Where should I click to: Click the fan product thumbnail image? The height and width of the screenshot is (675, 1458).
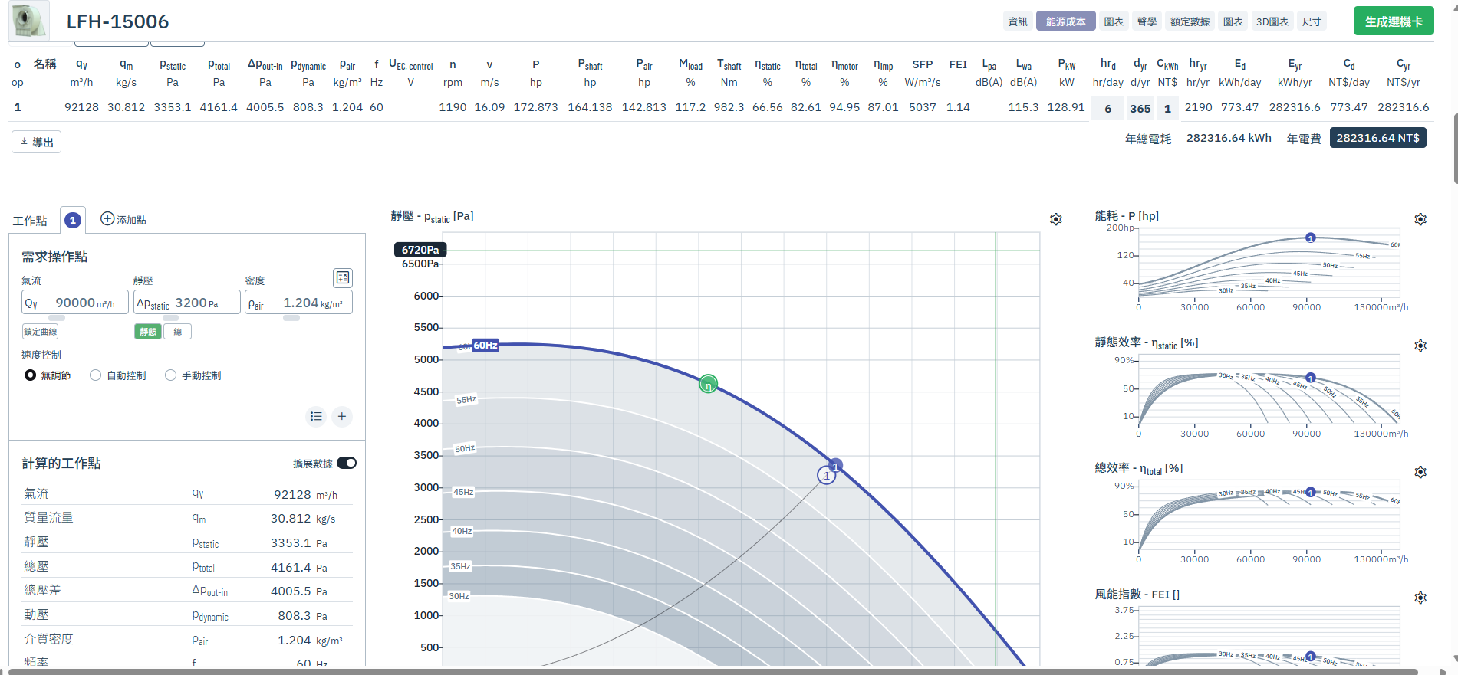click(29, 21)
